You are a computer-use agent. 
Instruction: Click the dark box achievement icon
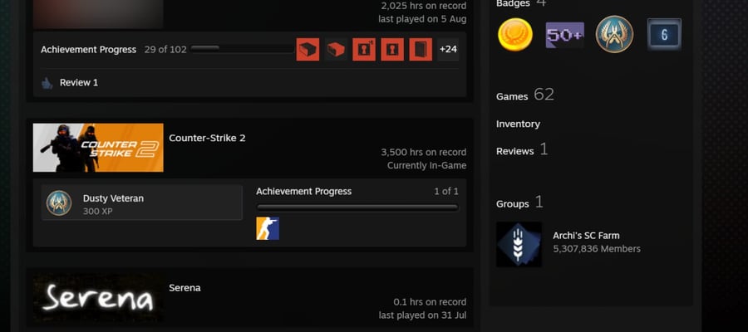click(x=336, y=50)
